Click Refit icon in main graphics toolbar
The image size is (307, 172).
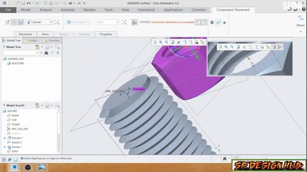[x=154, y=42]
